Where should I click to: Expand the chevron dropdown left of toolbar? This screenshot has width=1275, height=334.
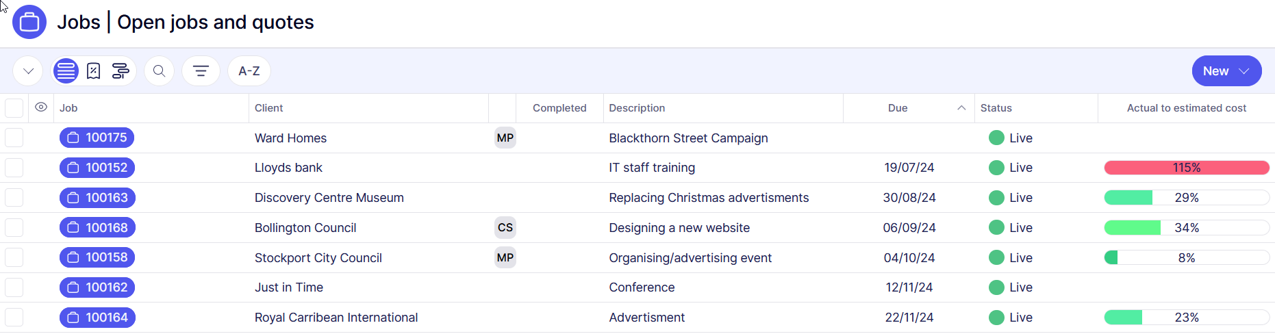pos(28,71)
